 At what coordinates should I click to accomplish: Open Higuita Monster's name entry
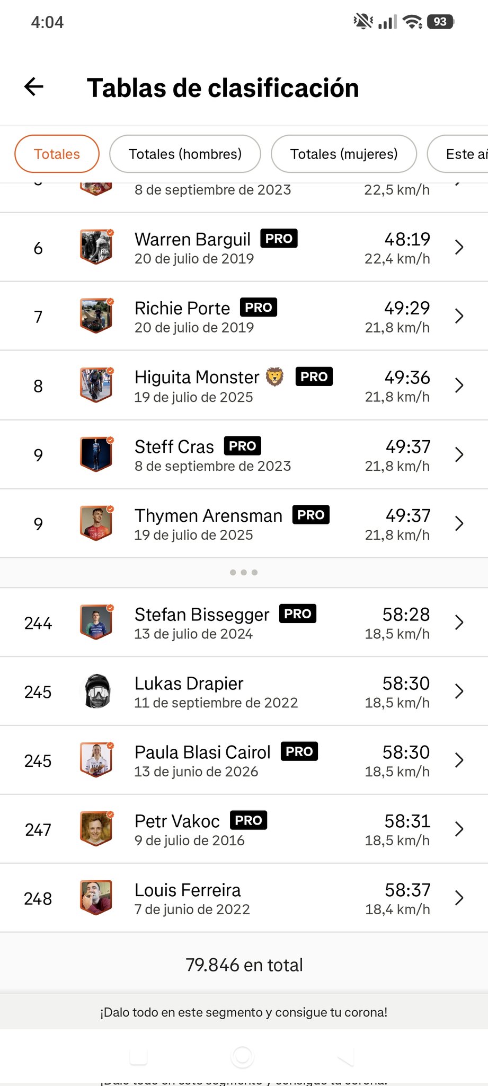197,377
